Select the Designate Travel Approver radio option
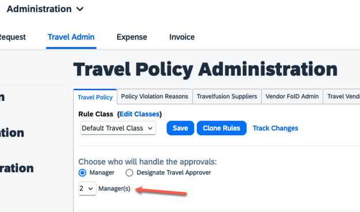The width and height of the screenshot is (360, 212). pos(129,173)
